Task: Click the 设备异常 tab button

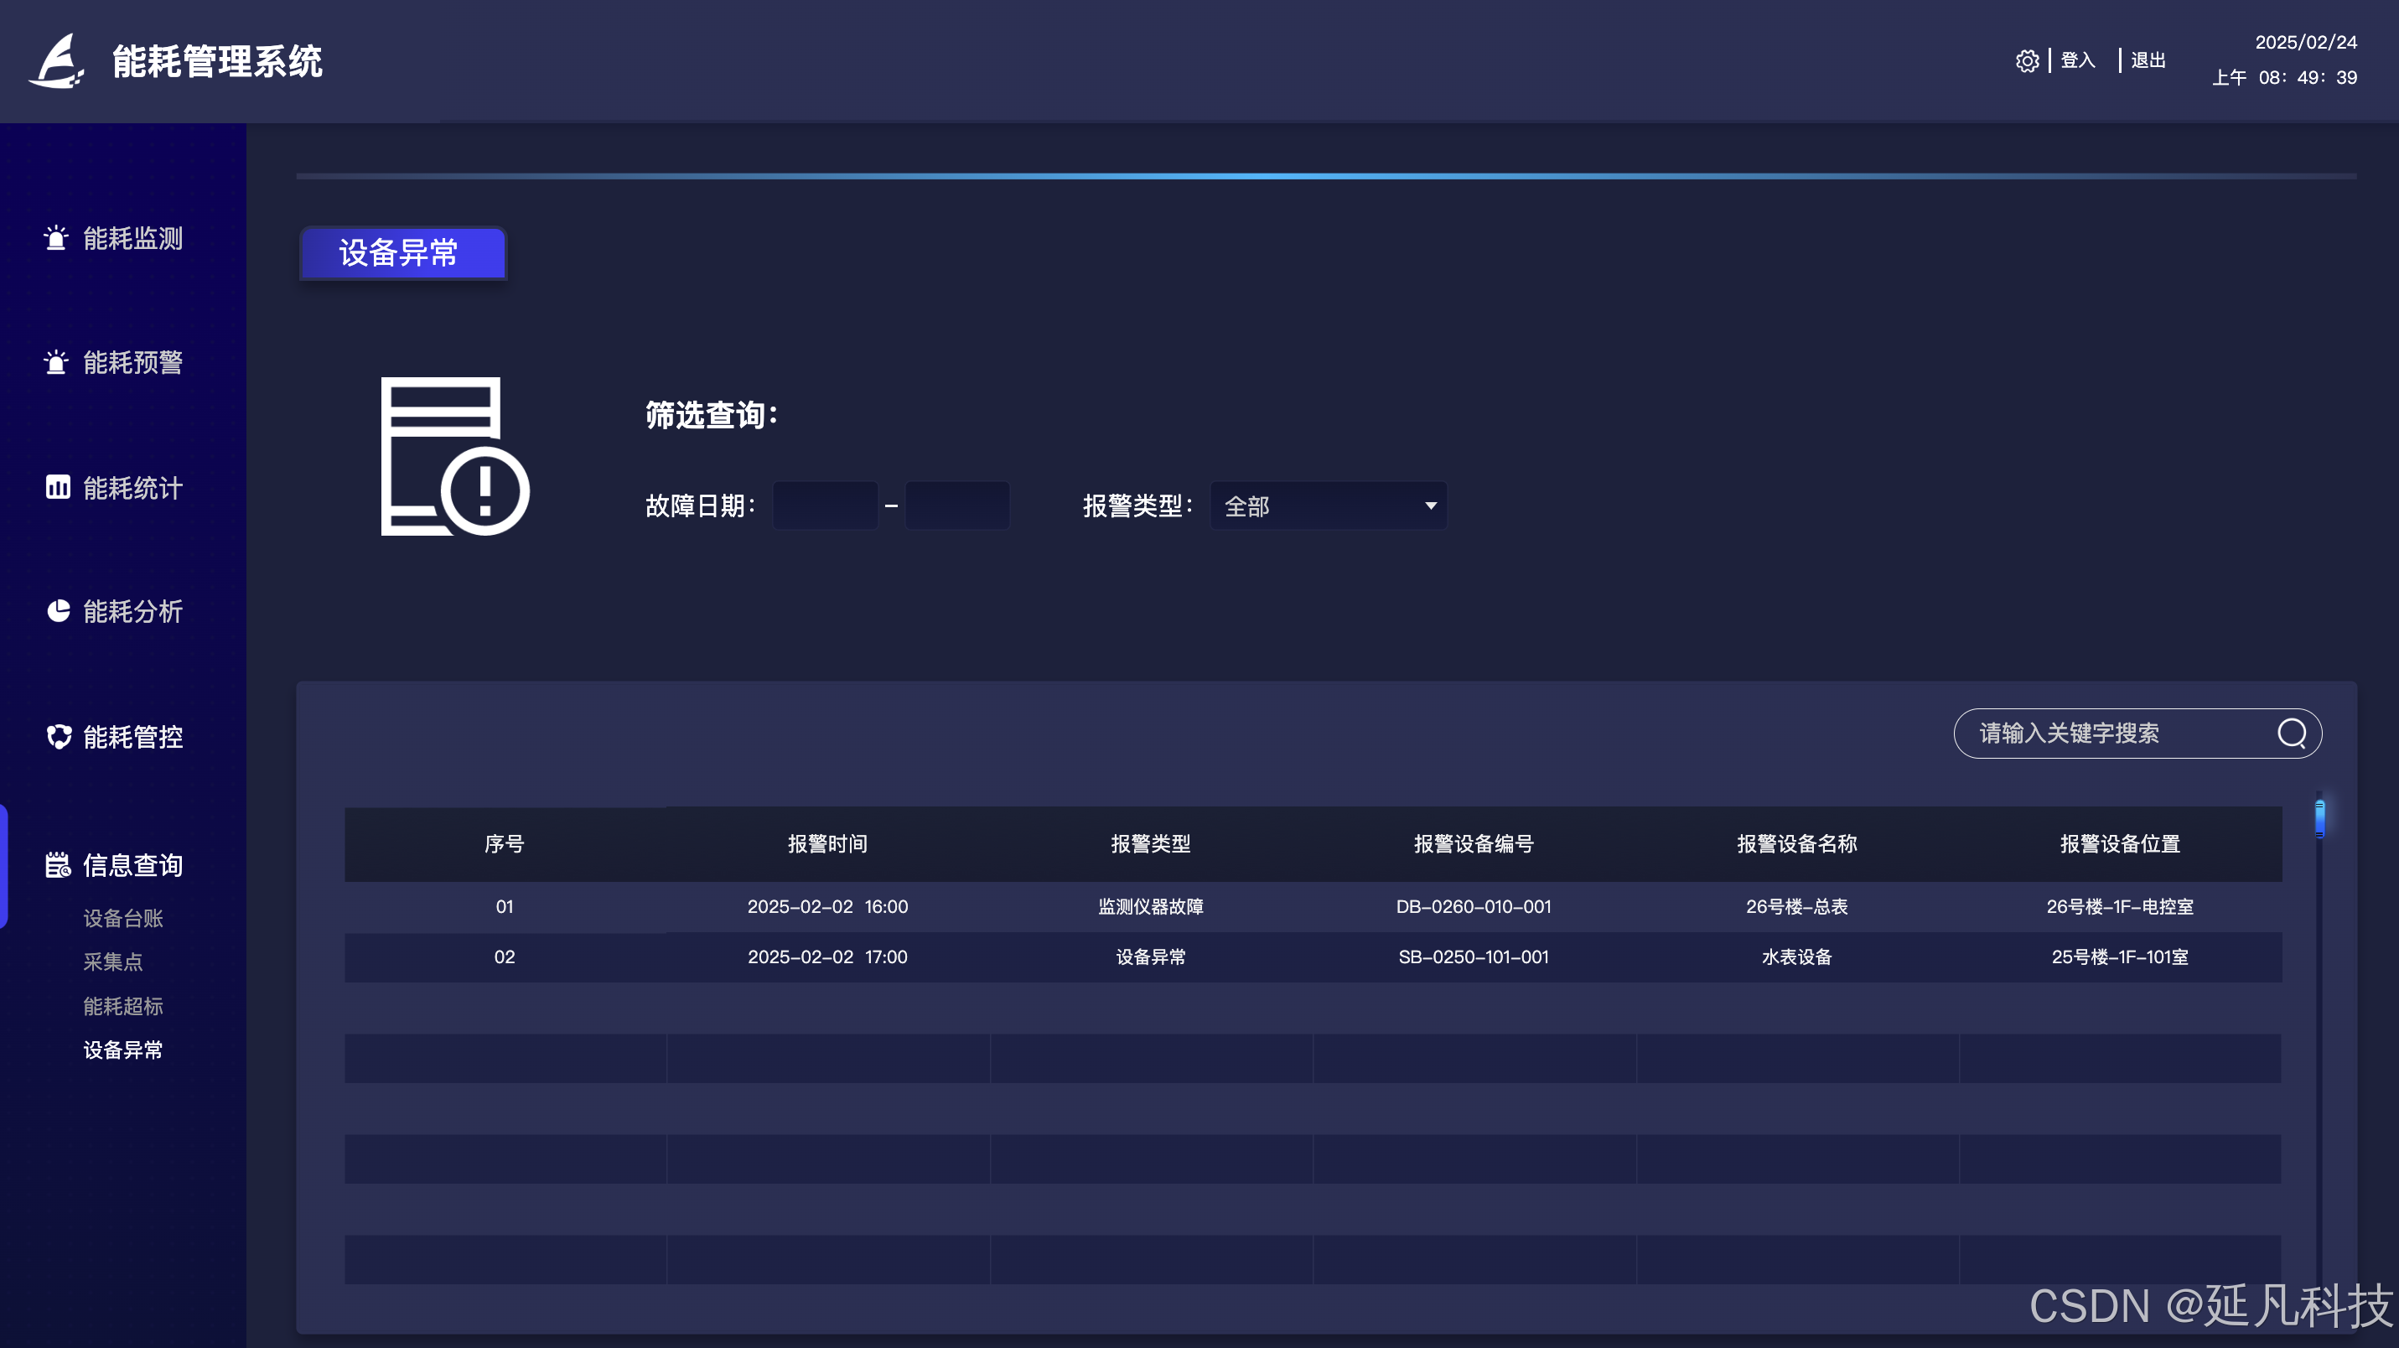Action: tap(403, 252)
